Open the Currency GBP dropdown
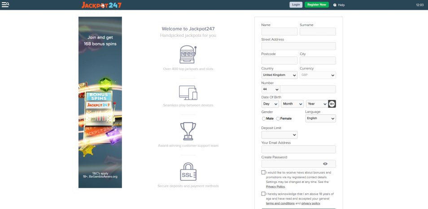The image size is (428, 209). click(x=318, y=75)
